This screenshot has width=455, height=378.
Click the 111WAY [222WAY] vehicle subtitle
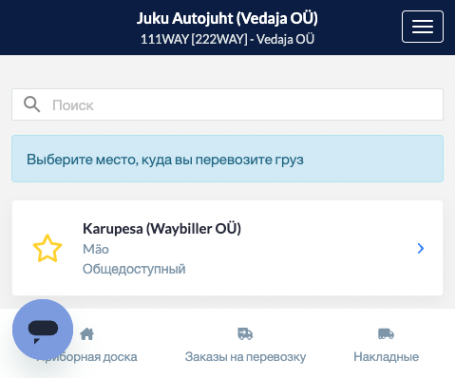pyautogui.click(x=227, y=39)
